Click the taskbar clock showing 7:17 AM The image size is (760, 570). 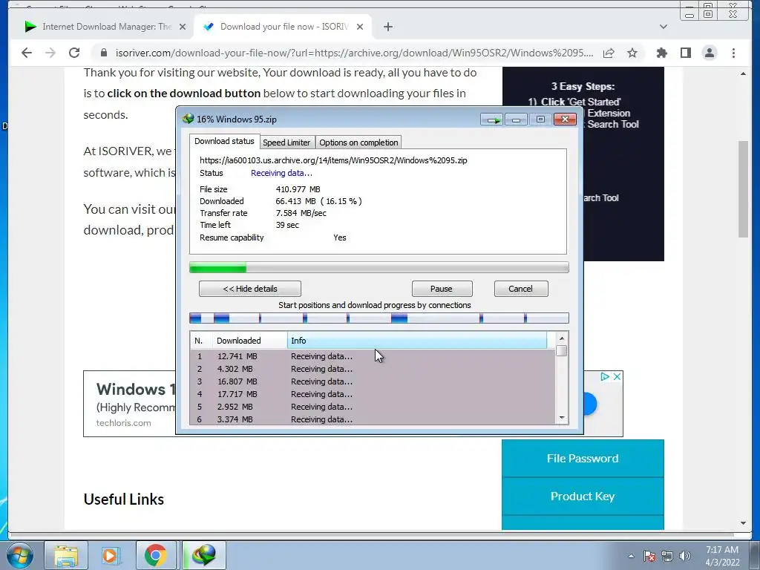(x=722, y=556)
